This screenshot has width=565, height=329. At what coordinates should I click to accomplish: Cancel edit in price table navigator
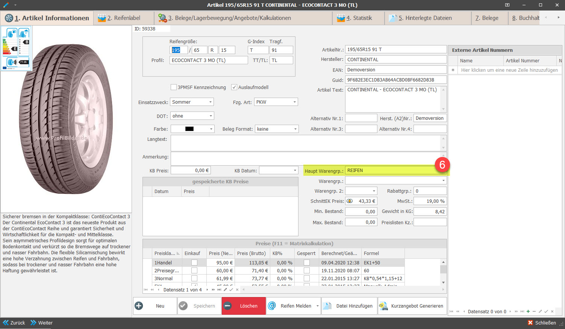(237, 290)
